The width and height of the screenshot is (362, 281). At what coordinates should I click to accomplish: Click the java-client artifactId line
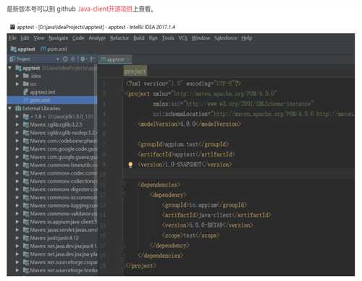[216, 215]
